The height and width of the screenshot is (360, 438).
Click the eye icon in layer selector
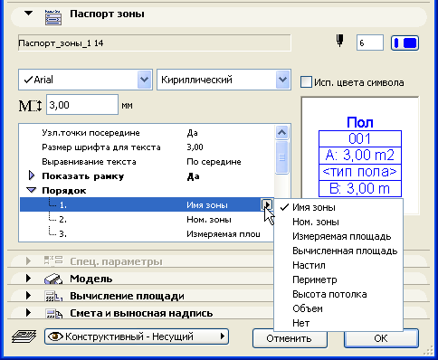(x=56, y=336)
